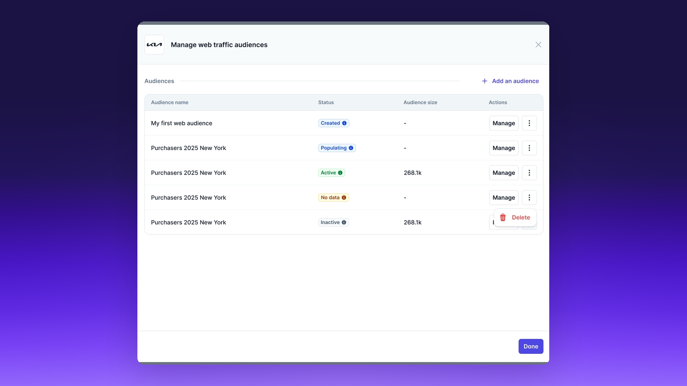Click the Audience size column header
The image size is (687, 386).
pos(420,103)
